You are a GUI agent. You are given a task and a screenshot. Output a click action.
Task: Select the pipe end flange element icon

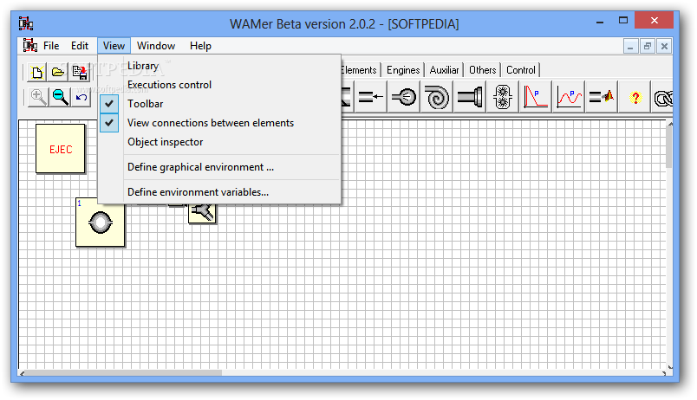[x=470, y=97]
